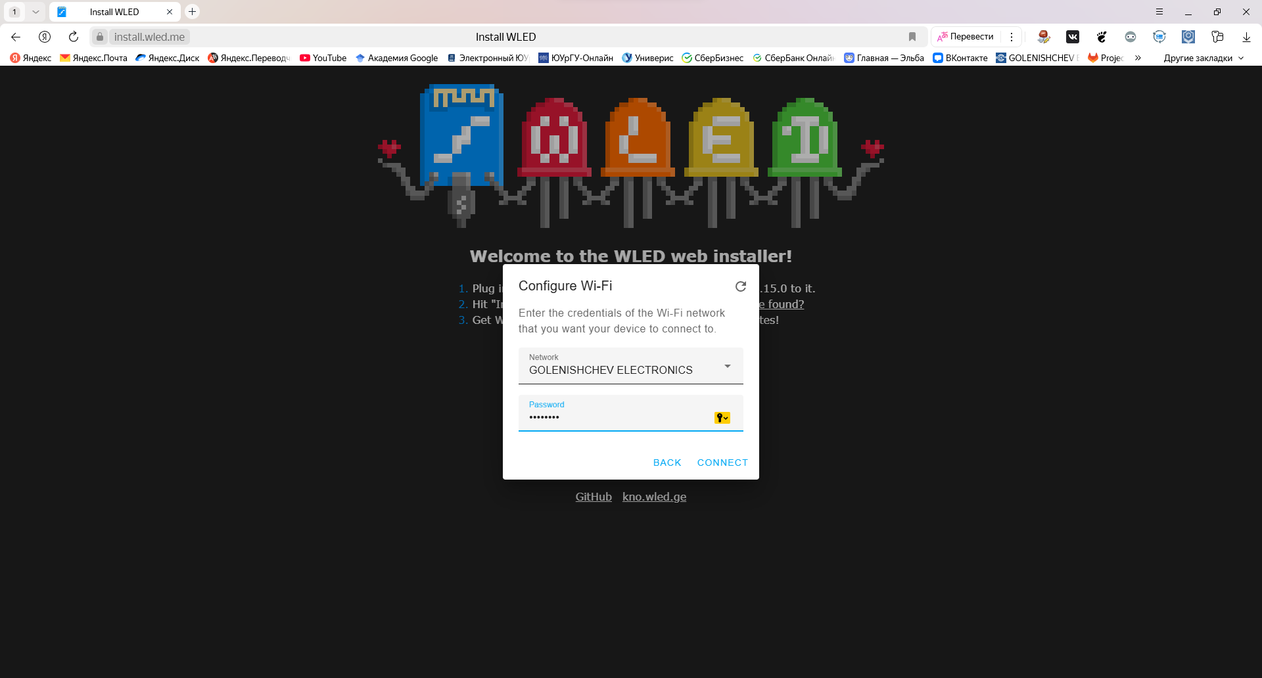Viewport: 1262px width, 678px height.
Task: Open the GitLab Projects bookmark
Action: (1106, 58)
